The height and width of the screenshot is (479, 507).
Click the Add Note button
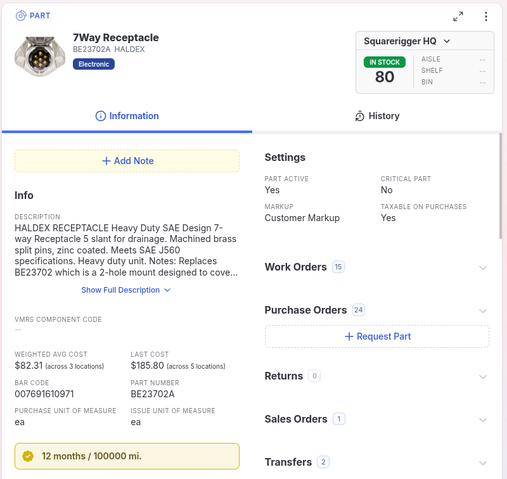point(127,161)
